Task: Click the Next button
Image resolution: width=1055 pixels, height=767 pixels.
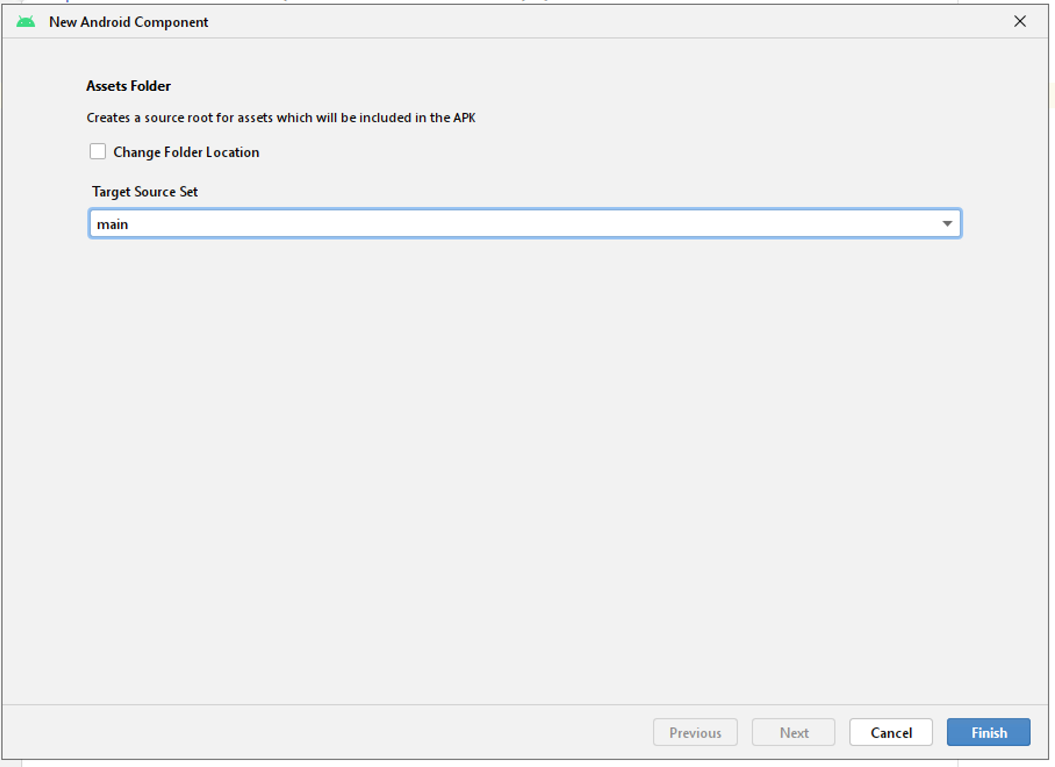Action: 793,732
